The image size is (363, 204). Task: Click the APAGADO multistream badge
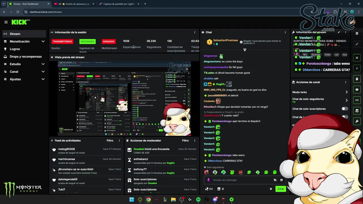pyautogui.click(x=109, y=41)
